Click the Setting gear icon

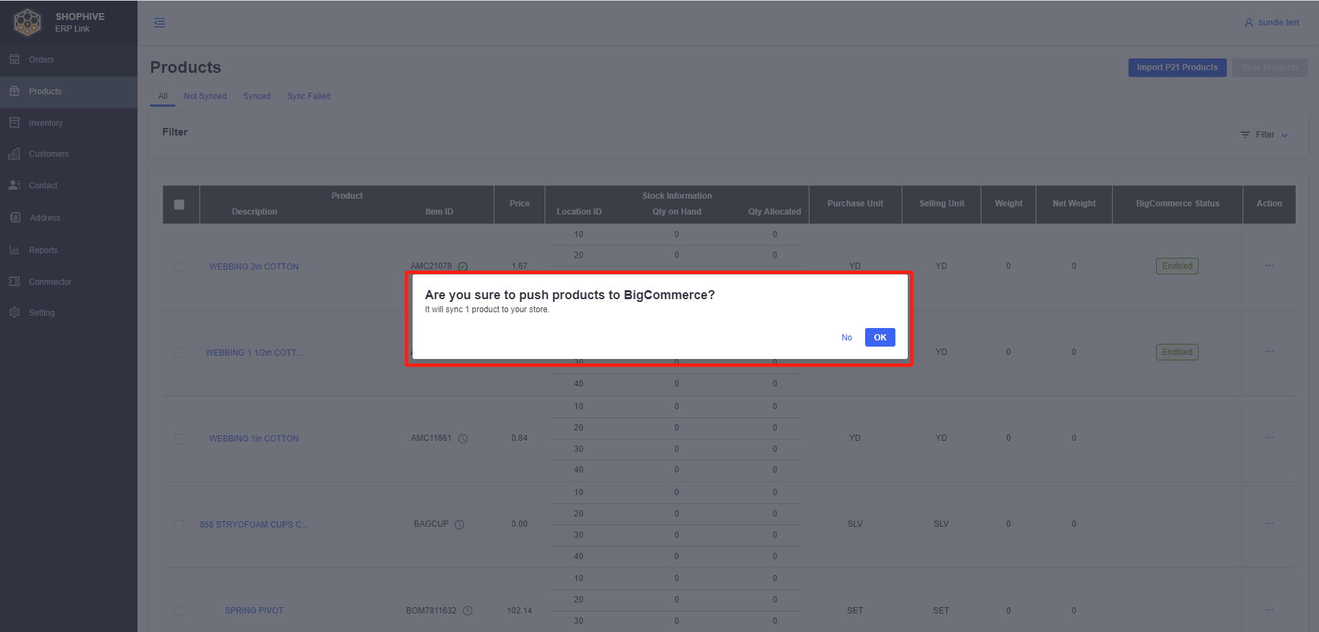(14, 312)
